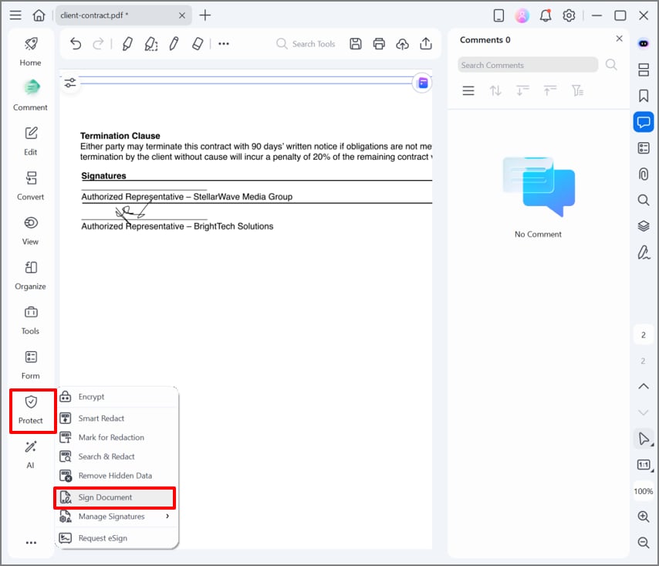The image size is (659, 566).
Task: Select the Eraser tool
Action: [198, 44]
